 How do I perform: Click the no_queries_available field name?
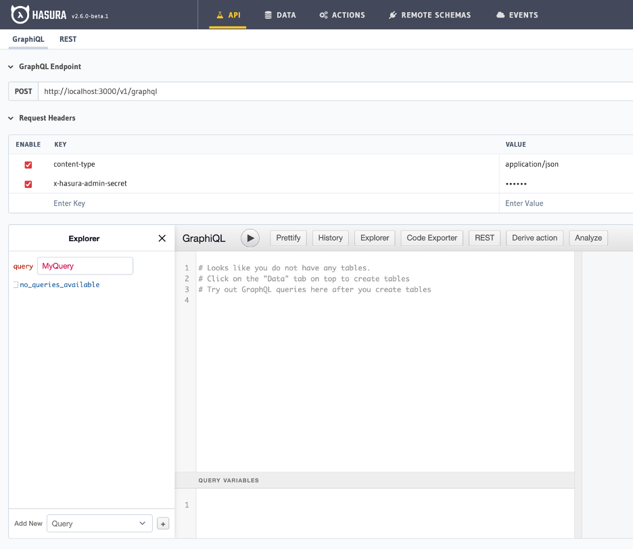point(60,284)
